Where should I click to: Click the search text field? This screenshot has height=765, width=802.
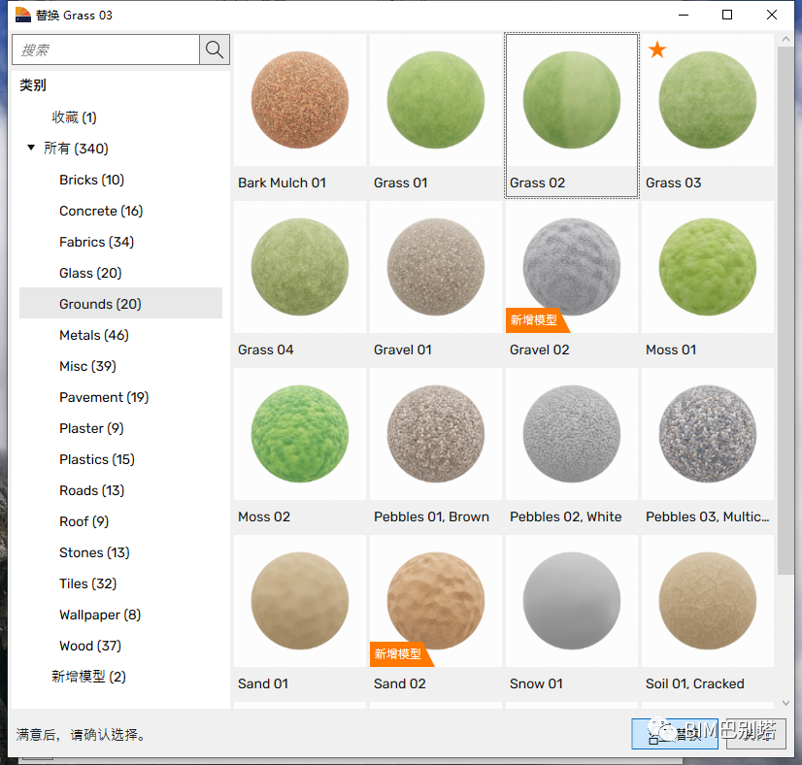106,50
